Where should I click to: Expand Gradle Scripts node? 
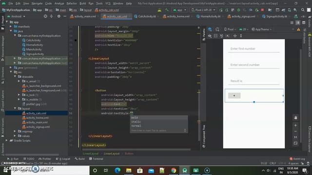point(7,140)
